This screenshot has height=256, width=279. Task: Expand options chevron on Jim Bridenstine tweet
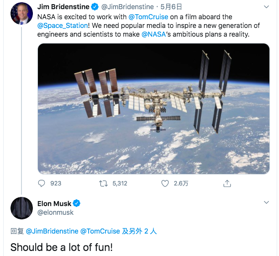(x=266, y=7)
